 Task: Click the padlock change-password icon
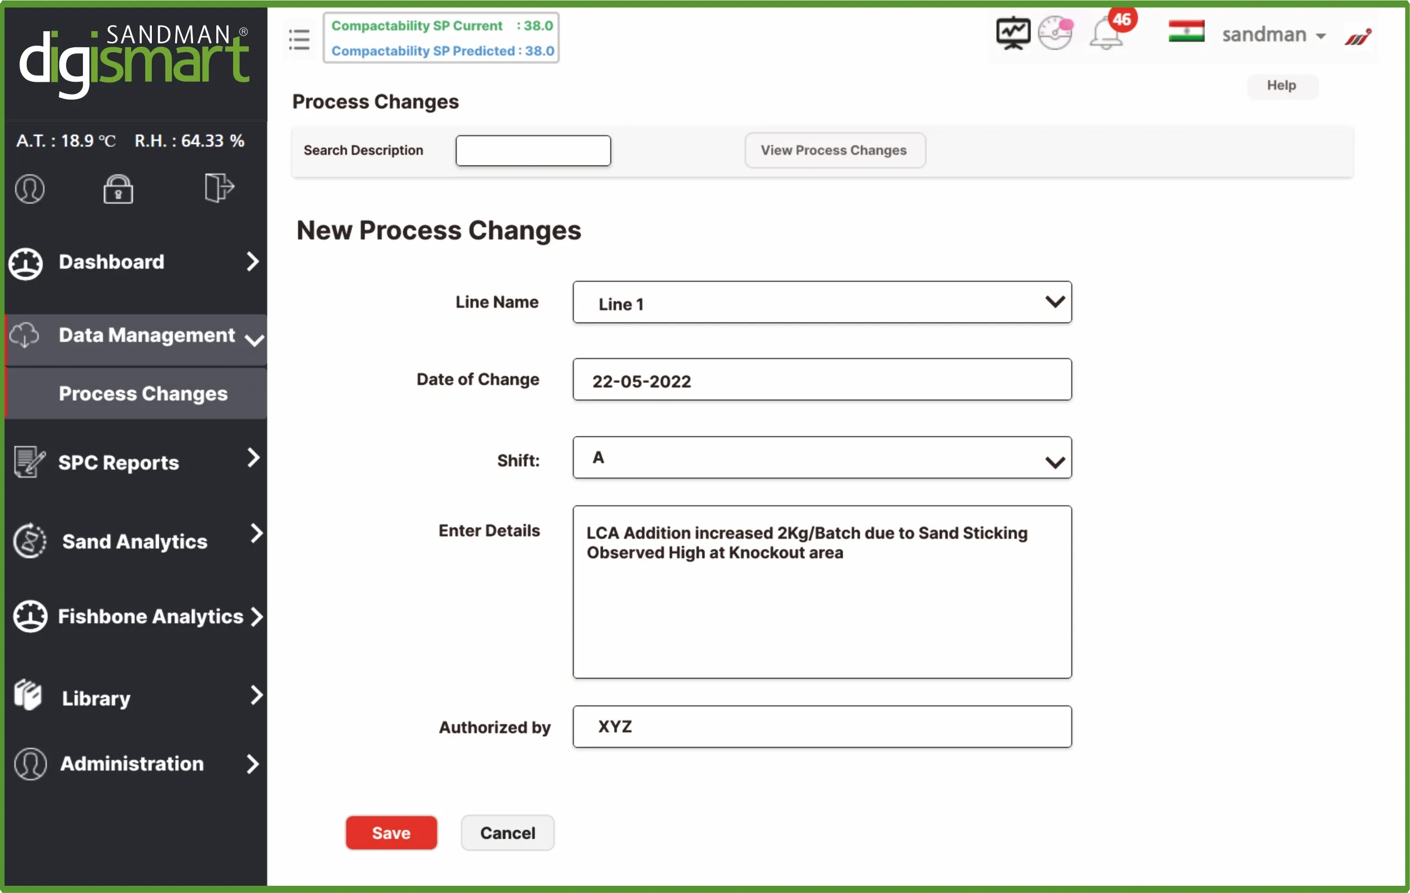118,189
